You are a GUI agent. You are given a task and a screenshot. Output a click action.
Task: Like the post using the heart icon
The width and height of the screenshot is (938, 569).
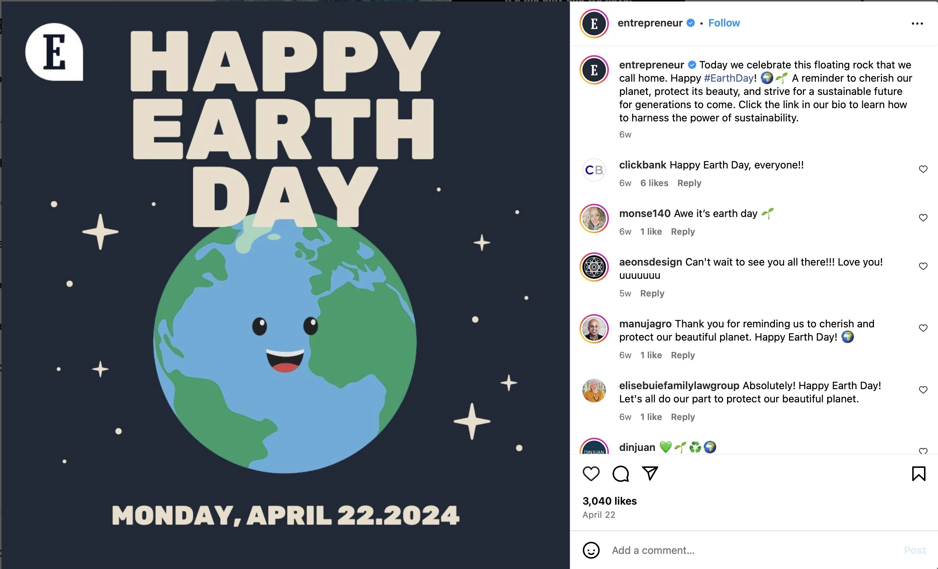(x=591, y=474)
